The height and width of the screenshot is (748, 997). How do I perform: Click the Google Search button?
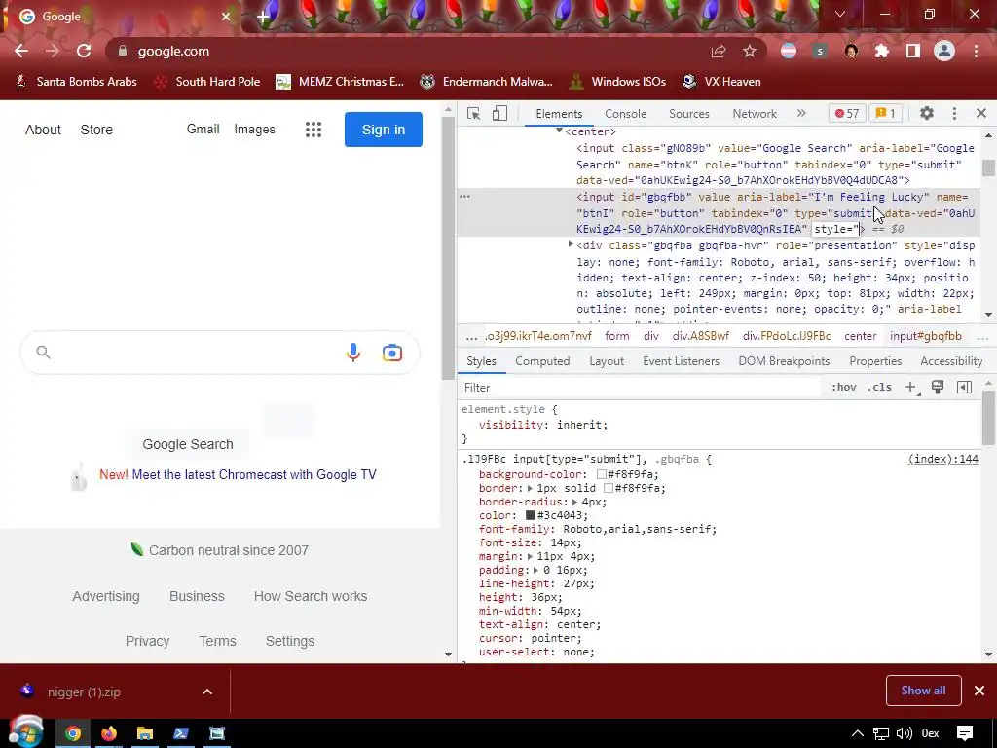coord(188,444)
